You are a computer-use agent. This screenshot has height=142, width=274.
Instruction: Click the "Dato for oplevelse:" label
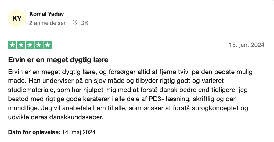click(x=34, y=132)
